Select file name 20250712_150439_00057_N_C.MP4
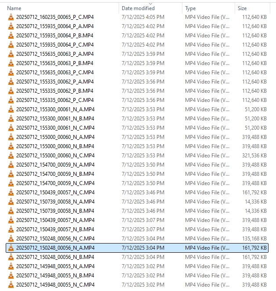The width and height of the screenshot is (276, 291). pyautogui.click(x=55, y=193)
